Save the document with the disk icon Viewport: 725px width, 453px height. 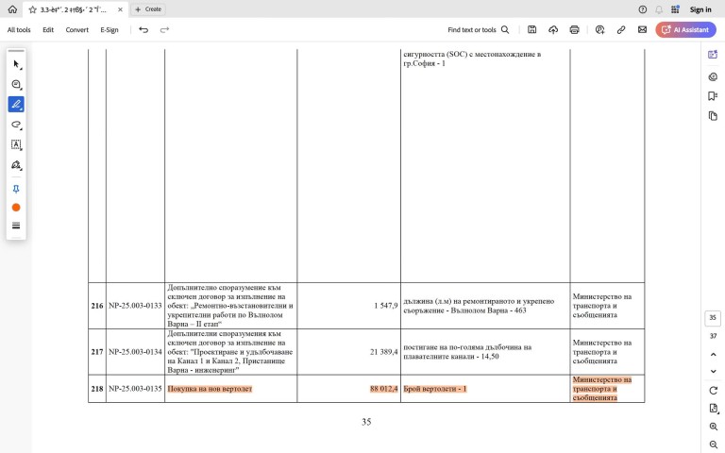tap(532, 30)
